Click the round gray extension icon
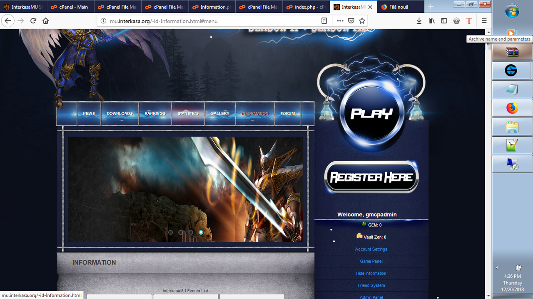 457,21
